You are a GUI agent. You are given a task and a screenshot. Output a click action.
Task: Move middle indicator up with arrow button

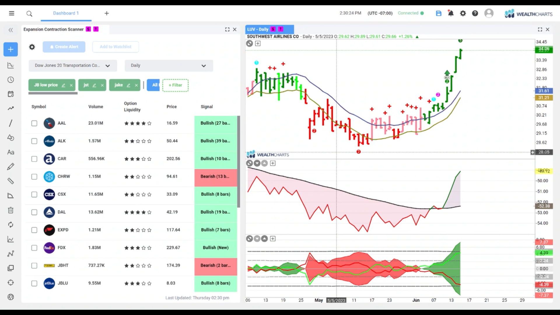(264, 163)
